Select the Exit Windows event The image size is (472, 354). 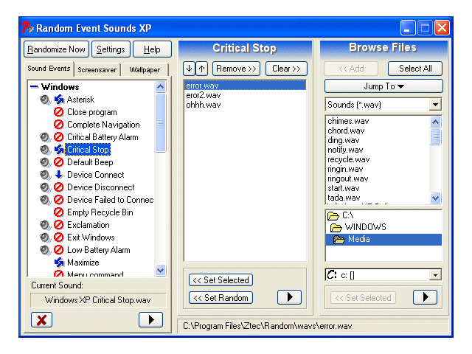[91, 237]
